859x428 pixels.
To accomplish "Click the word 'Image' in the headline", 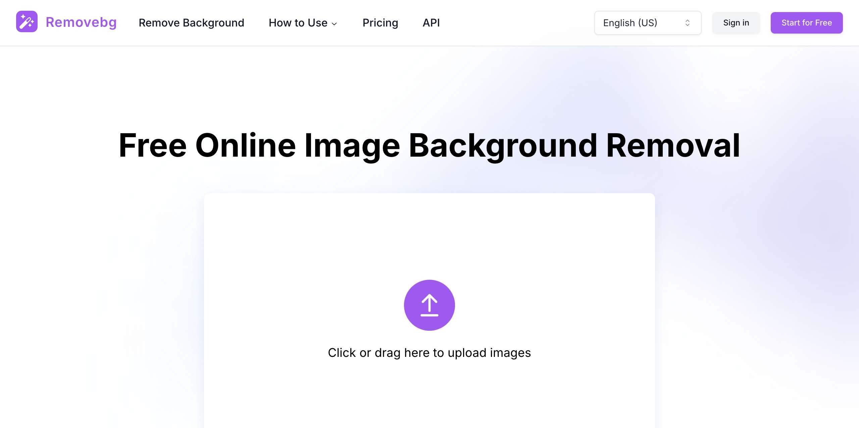I will point(352,146).
